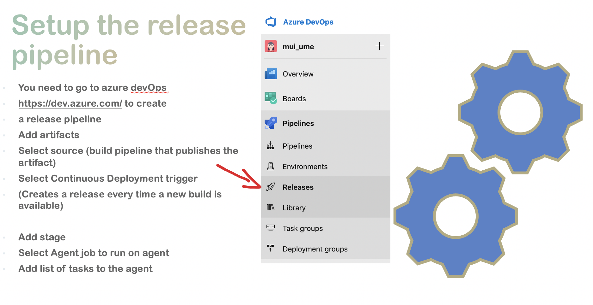Click the Deployment groups icon
This screenshot has width=593, height=305.
(x=271, y=248)
